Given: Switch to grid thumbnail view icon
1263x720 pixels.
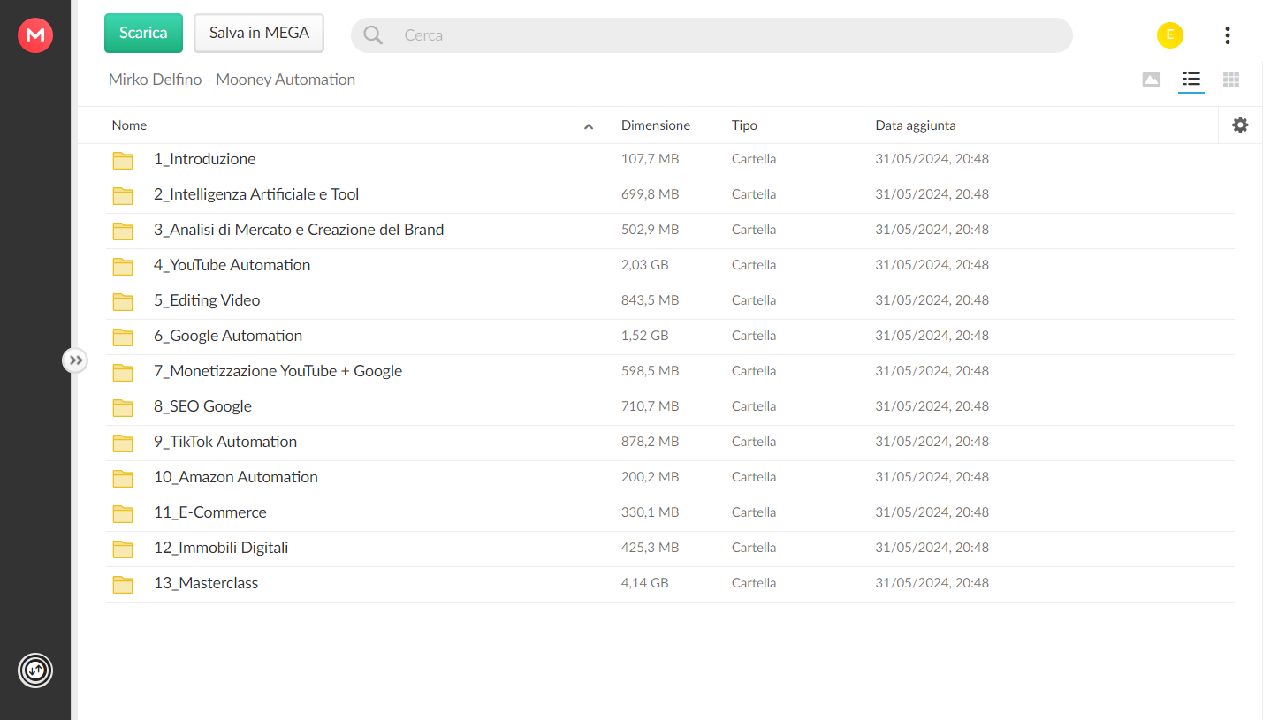Looking at the screenshot, I should tap(1231, 80).
